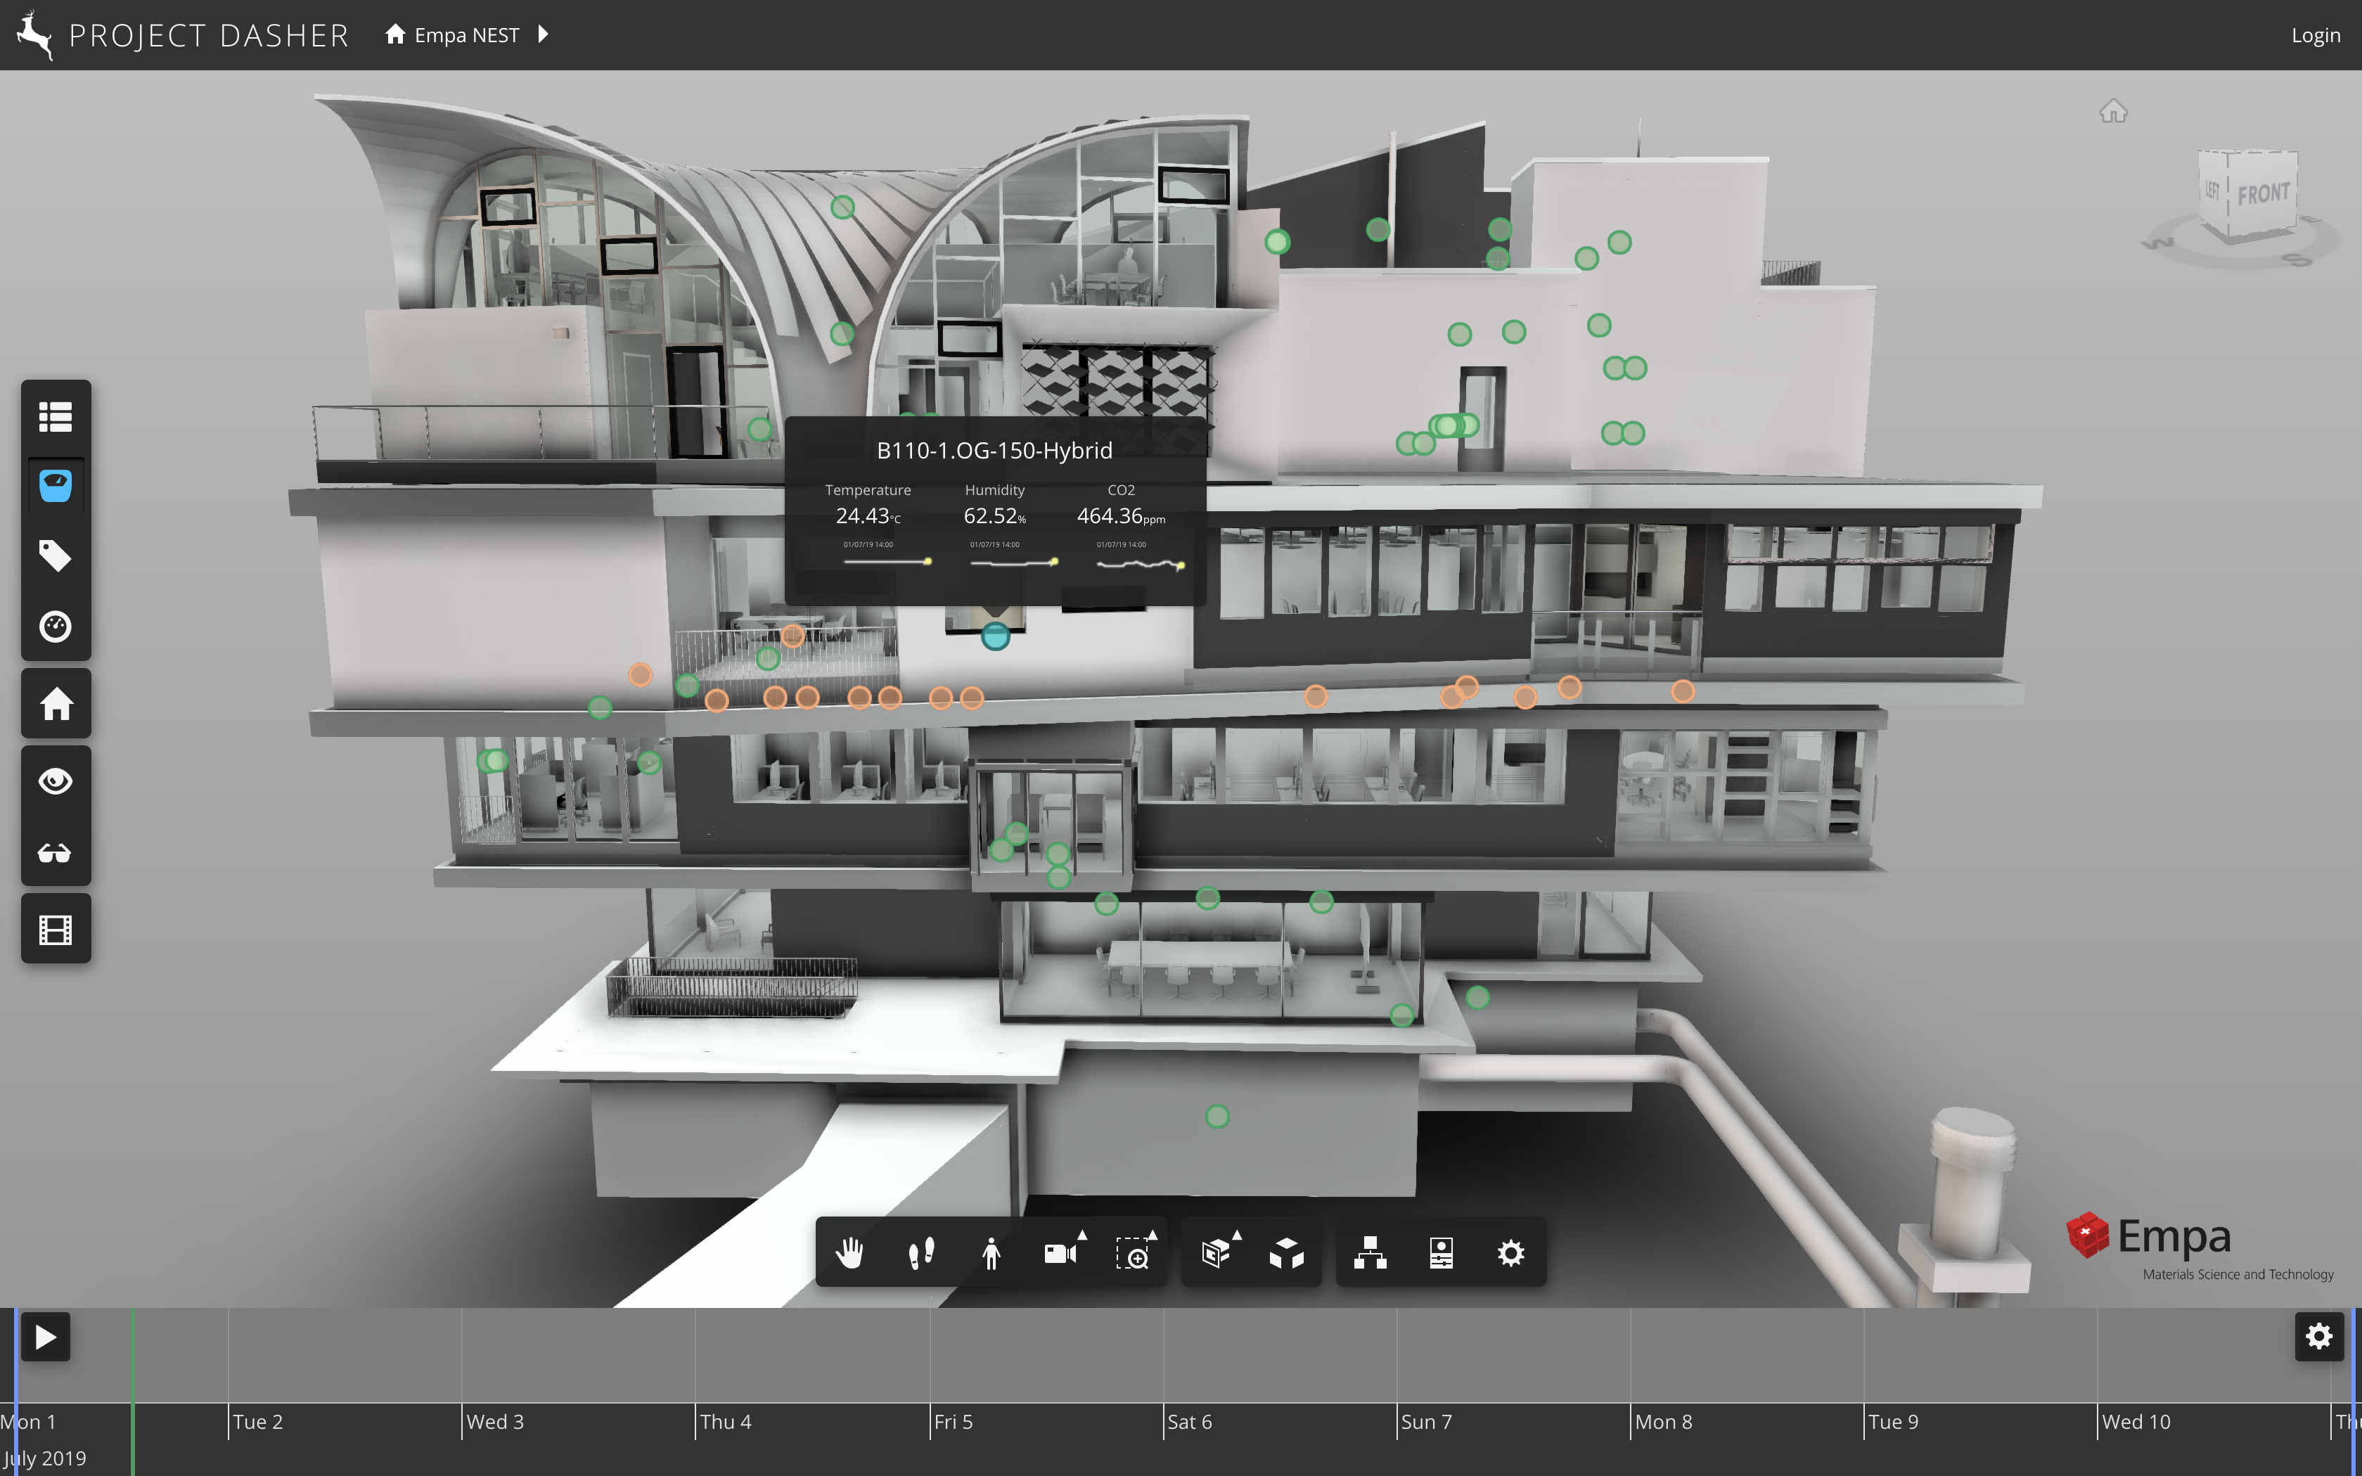This screenshot has width=2362, height=1476.
Task: Select the Pan hand tool
Action: [850, 1252]
